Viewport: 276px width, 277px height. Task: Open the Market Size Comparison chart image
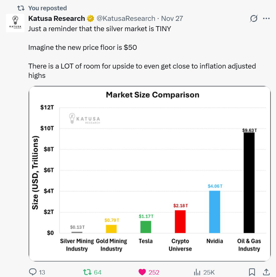(x=149, y=173)
